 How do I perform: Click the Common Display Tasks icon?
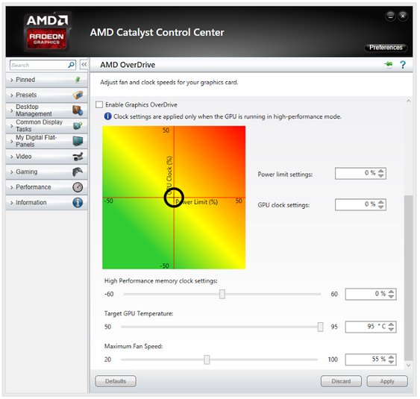(x=78, y=125)
